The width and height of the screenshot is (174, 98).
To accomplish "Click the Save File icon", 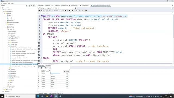I will point(42,11).
